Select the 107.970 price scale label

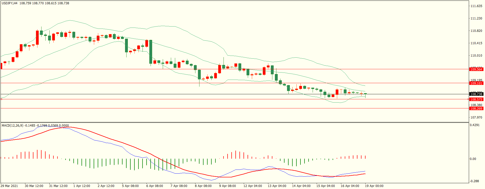click(x=476, y=117)
